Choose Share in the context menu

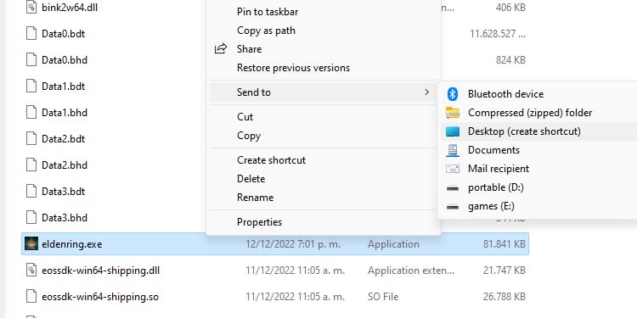coord(249,49)
